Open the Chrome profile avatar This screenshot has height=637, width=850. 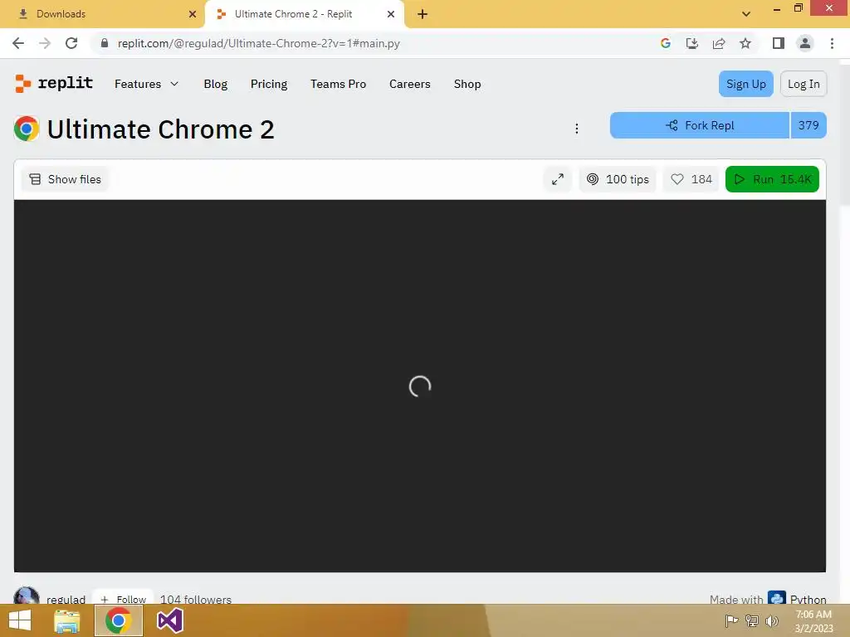pos(805,43)
